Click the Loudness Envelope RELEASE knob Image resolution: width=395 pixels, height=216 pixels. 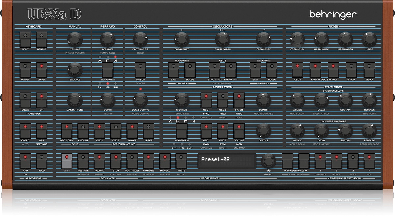tap(369, 130)
